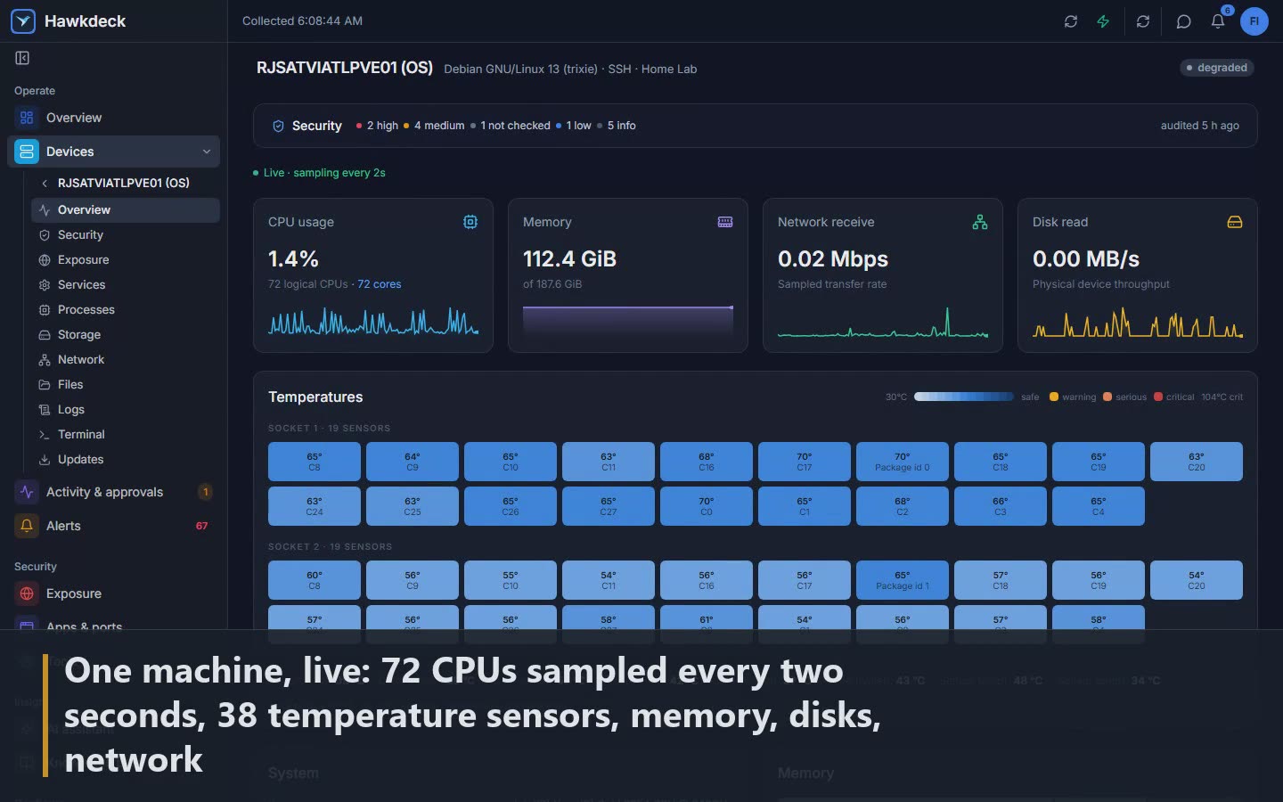Click the network icon on Network receive card
This screenshot has width=1283, height=802.
[980, 222]
